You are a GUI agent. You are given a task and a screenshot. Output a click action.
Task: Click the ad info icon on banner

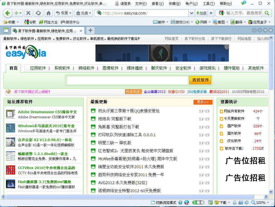[227, 47]
